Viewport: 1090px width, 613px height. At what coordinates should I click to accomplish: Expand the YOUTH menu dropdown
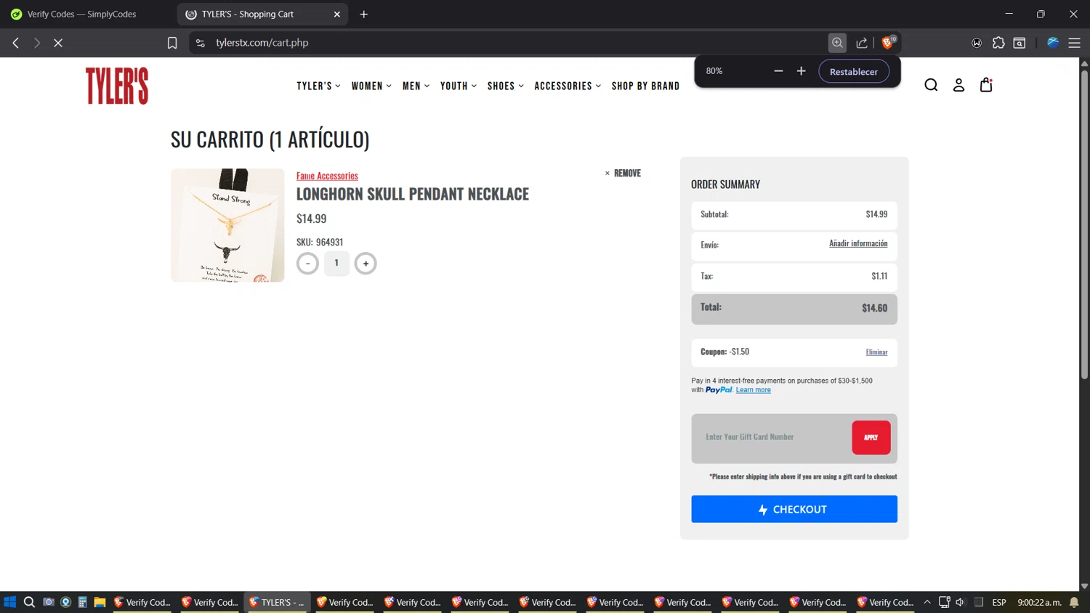pos(459,86)
